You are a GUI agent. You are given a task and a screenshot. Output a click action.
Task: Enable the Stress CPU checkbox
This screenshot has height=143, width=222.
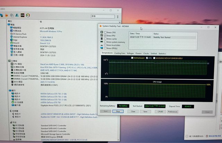point(105,32)
